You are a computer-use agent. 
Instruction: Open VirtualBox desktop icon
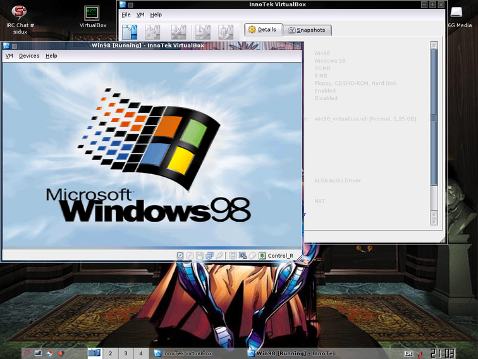[x=93, y=17]
